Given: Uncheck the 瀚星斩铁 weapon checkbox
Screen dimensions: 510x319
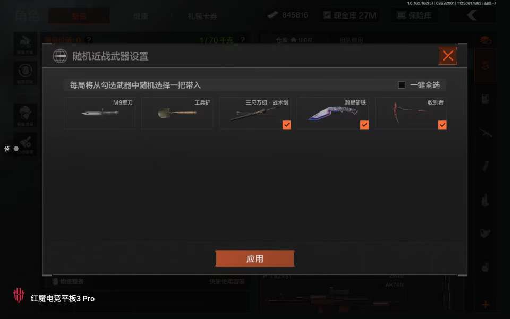Looking at the screenshot, I should click(x=364, y=125).
